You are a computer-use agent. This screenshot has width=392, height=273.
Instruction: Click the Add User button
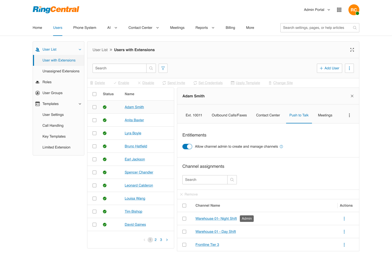pyautogui.click(x=329, y=68)
